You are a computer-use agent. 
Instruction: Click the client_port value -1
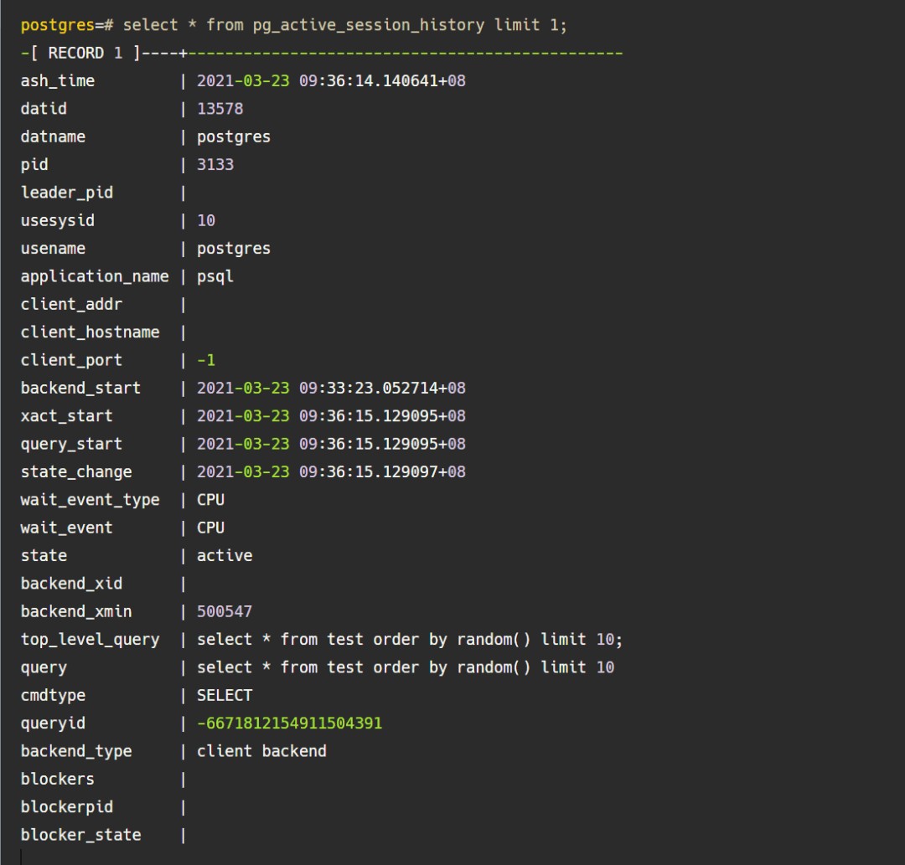(206, 360)
